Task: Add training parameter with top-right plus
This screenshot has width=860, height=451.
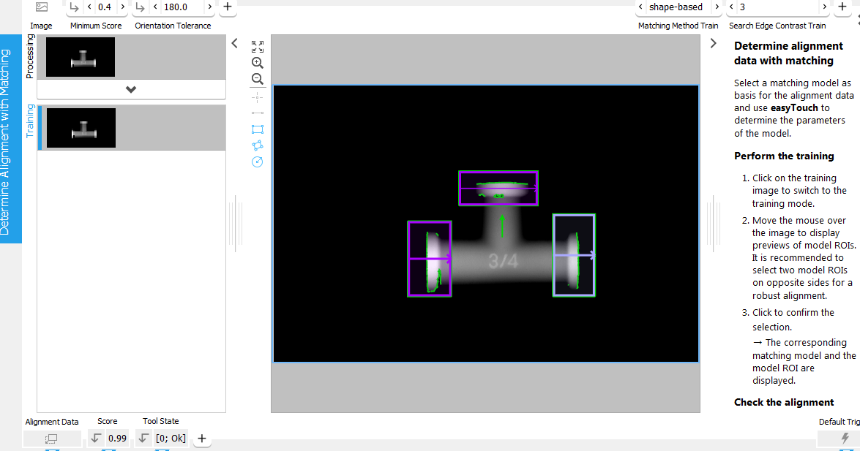Action: [x=842, y=7]
